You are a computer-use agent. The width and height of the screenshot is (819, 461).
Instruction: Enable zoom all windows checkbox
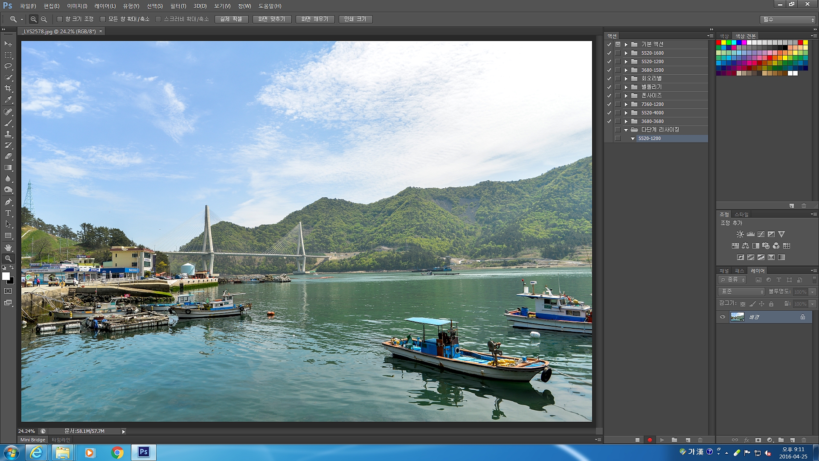tap(103, 19)
